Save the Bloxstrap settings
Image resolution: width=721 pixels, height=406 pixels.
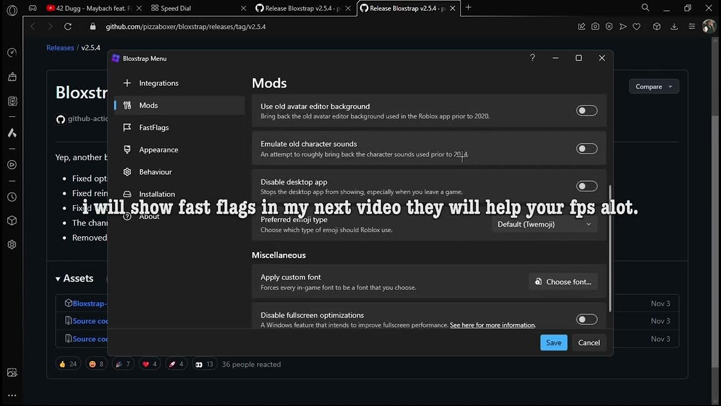pos(554,342)
